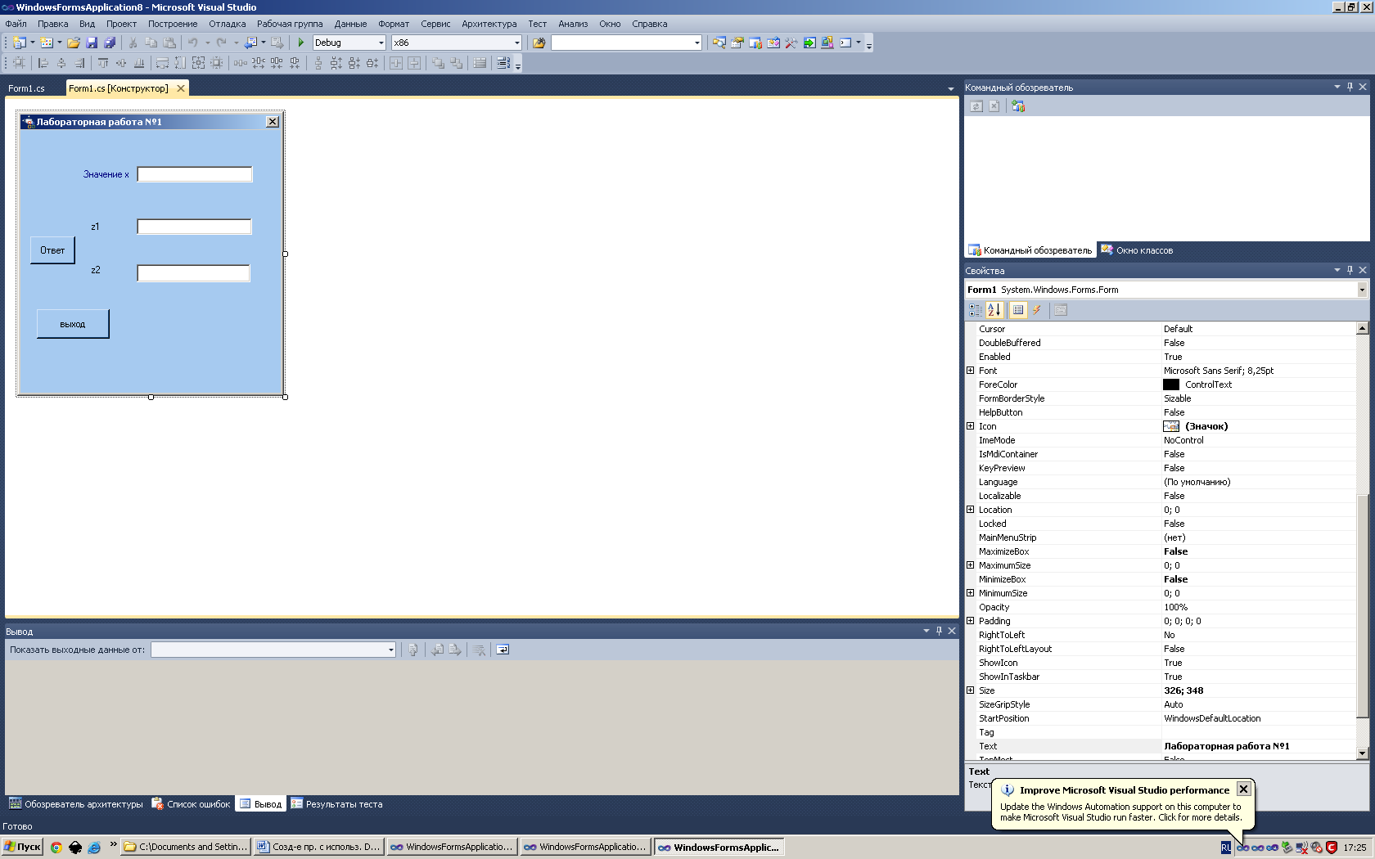Click the Cut scissors icon
The image size is (1375, 859).
click(133, 43)
